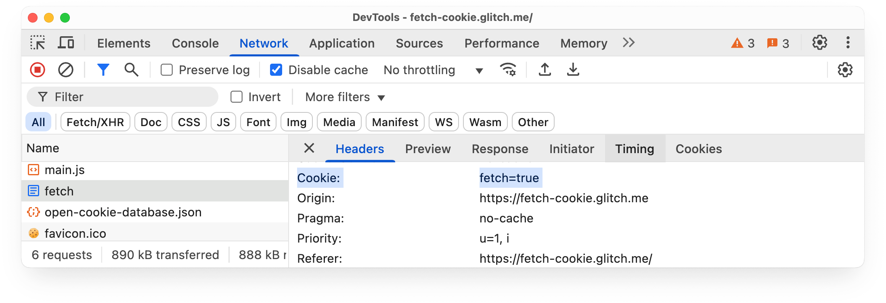Open the network search magnifier

(131, 70)
